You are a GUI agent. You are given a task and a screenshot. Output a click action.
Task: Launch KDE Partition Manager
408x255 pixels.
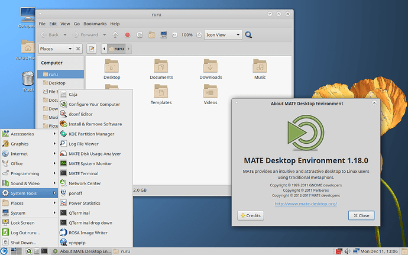pyautogui.click(x=95, y=134)
